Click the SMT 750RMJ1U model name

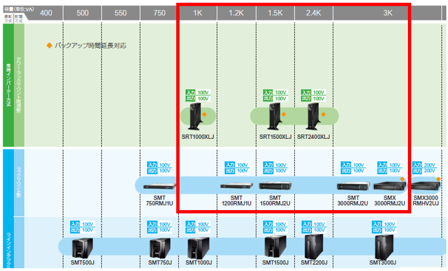coord(159,200)
